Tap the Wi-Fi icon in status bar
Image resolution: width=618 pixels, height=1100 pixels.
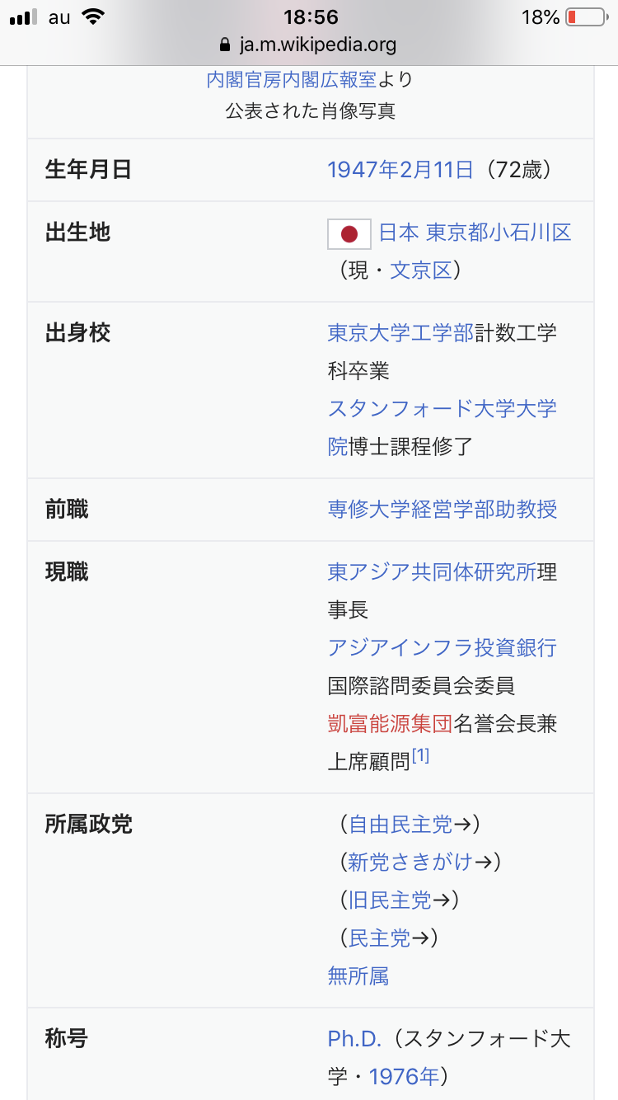[94, 16]
